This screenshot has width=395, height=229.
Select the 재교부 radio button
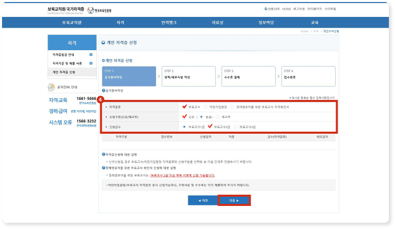217,117
